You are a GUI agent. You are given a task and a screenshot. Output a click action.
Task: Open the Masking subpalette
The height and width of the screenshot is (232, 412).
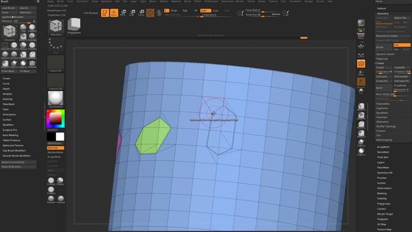(382, 193)
